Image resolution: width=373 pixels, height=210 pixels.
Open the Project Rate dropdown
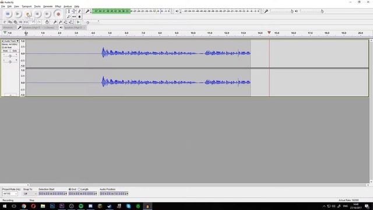pyautogui.click(x=10, y=194)
